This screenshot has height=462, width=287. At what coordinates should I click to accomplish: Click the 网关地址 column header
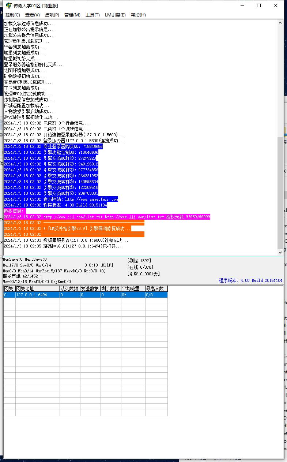[x=37, y=289]
